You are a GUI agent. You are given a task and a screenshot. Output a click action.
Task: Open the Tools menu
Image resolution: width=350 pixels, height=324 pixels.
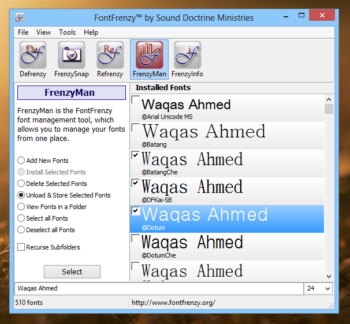pyautogui.click(x=67, y=32)
